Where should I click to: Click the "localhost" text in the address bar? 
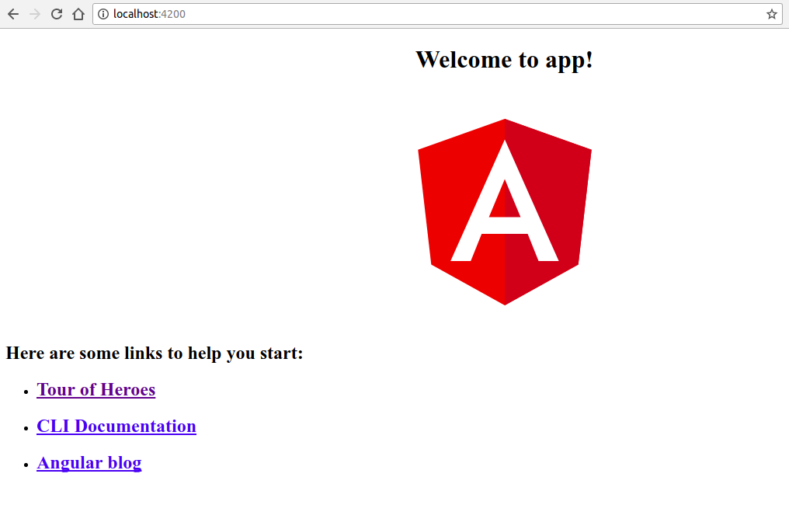[x=134, y=13]
